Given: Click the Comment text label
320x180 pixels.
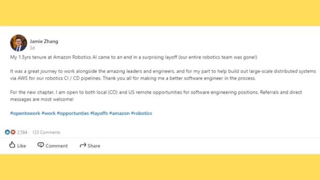Looking at the screenshot, I should (57, 146).
